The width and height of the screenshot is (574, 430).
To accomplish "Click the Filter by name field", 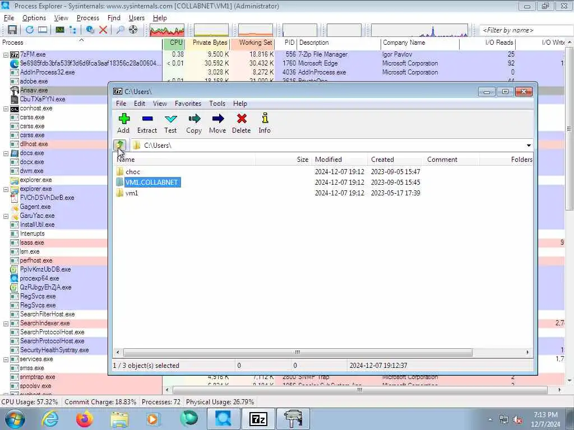I will [526, 30].
